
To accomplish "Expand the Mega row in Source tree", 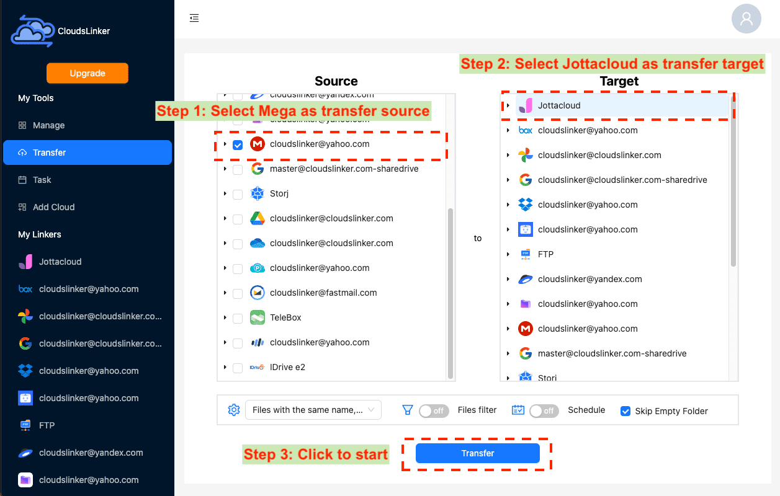I will click(x=225, y=144).
